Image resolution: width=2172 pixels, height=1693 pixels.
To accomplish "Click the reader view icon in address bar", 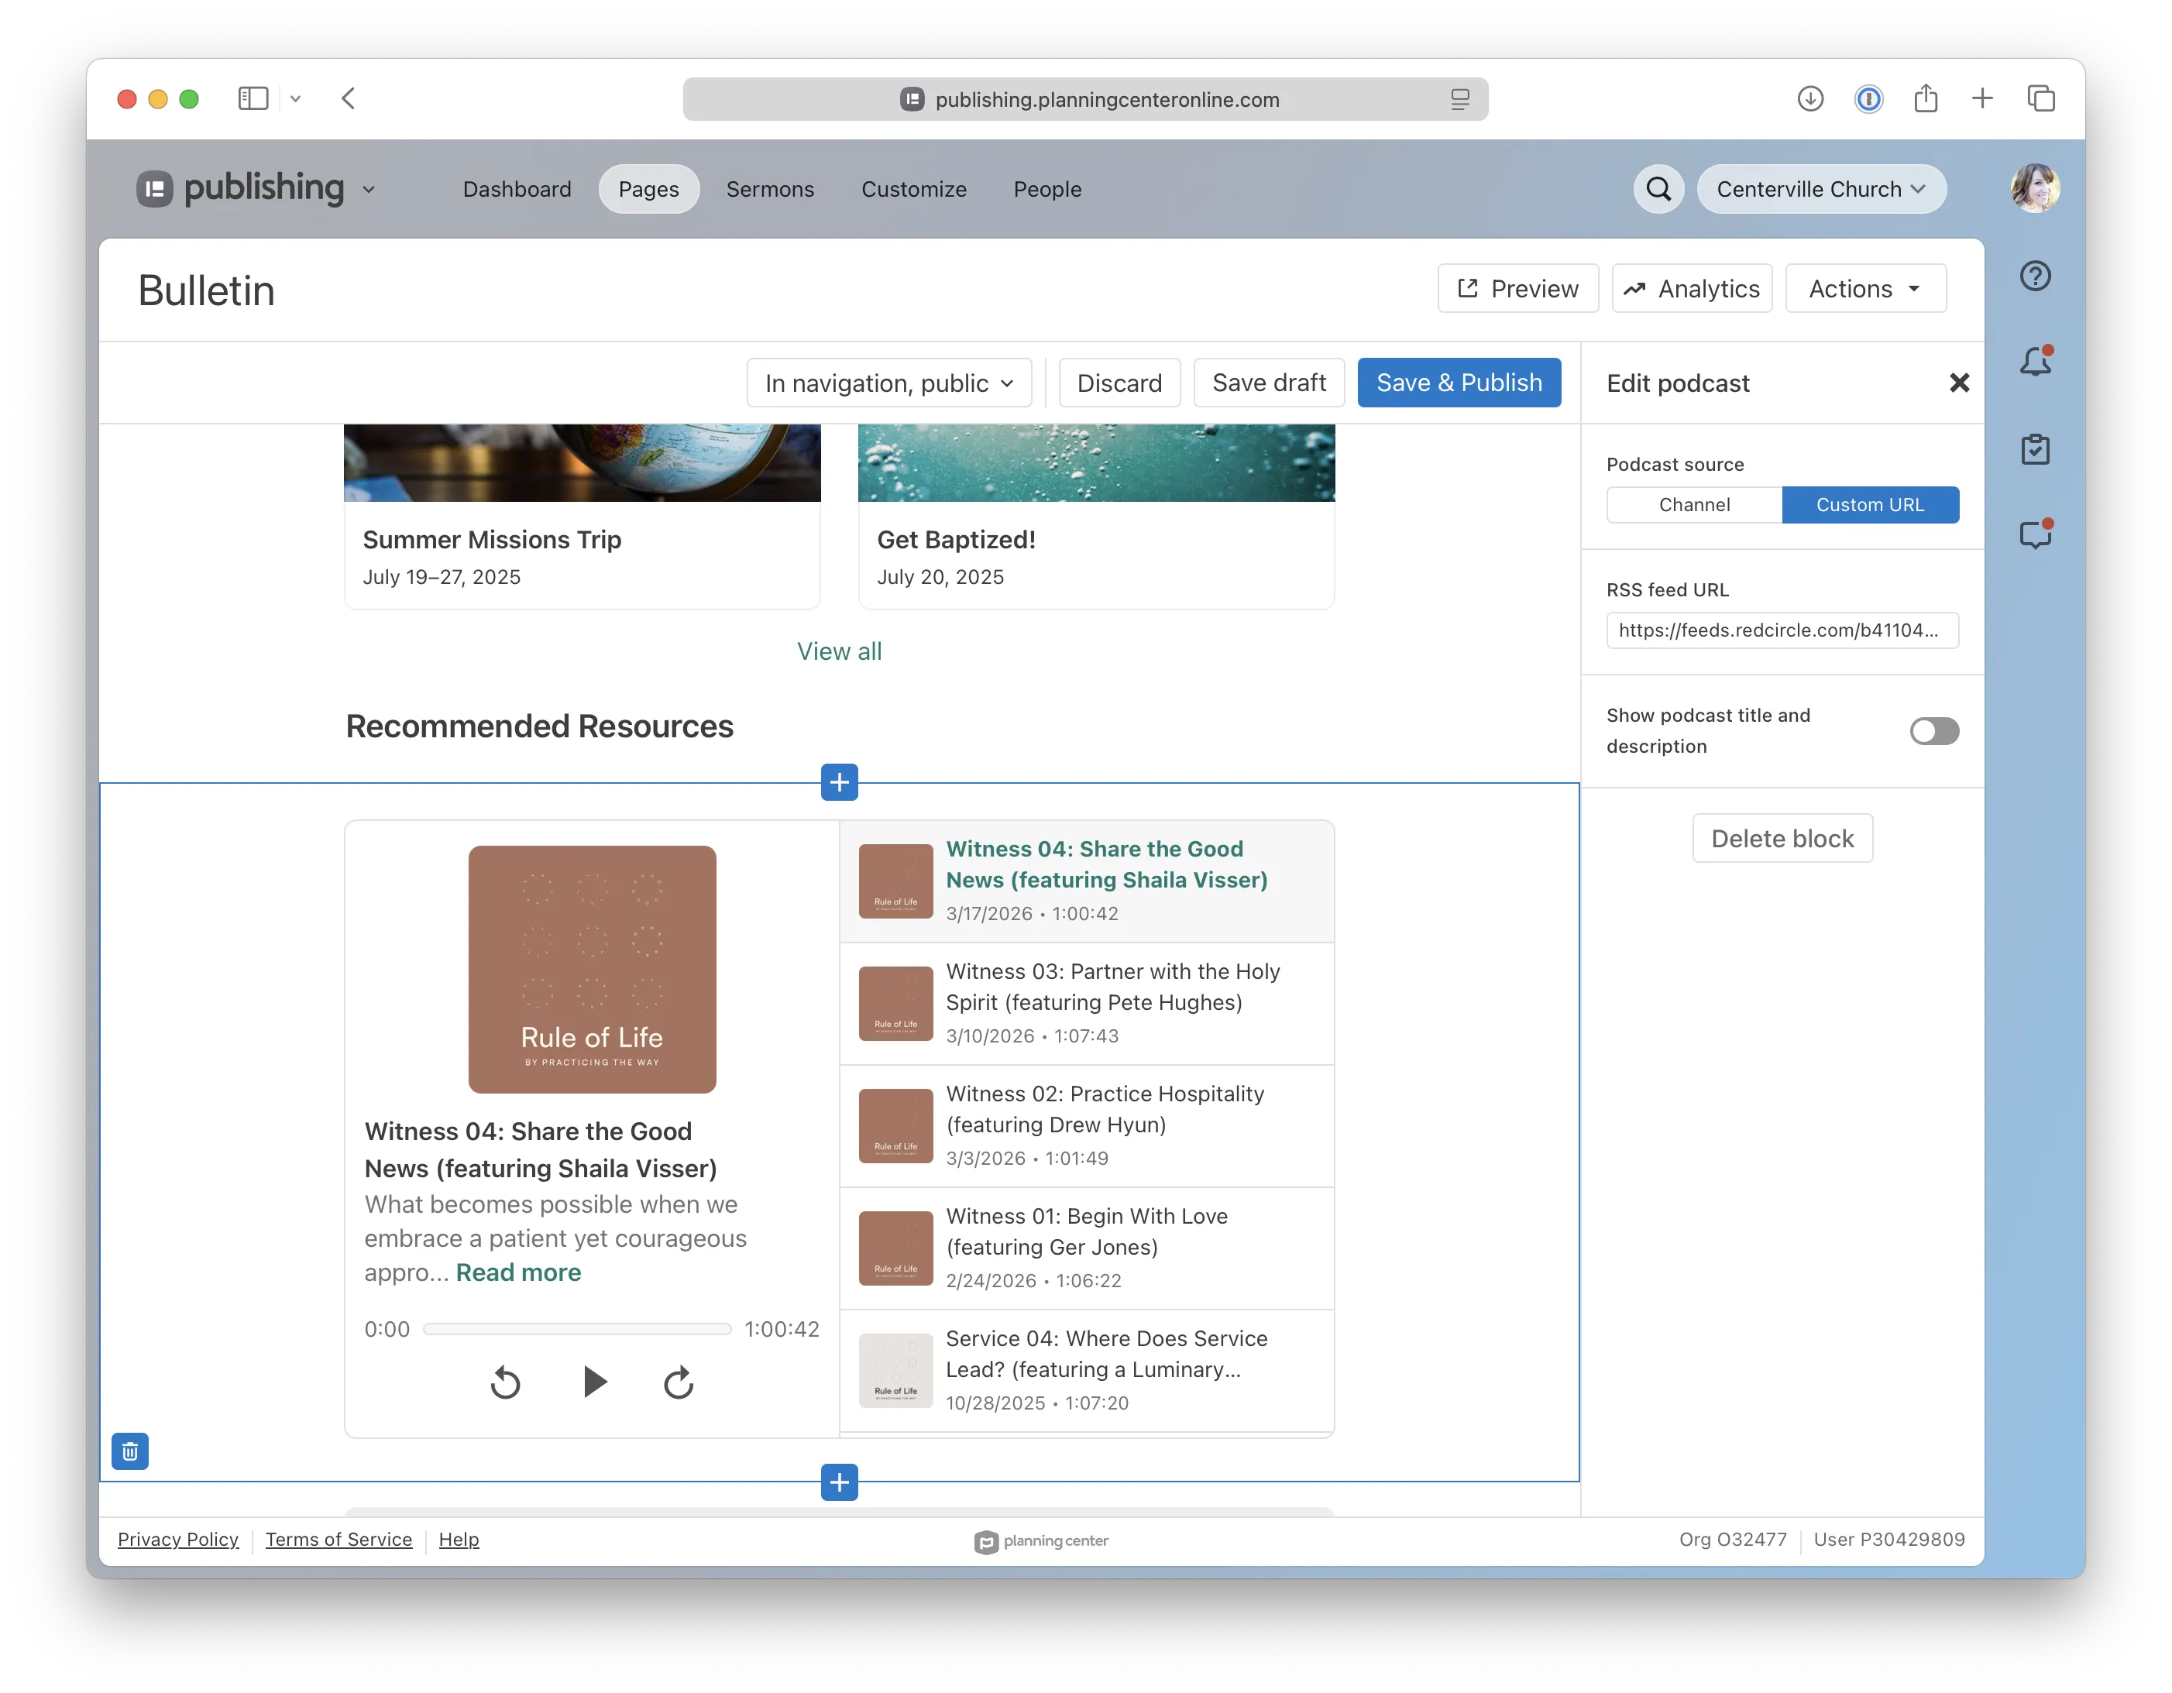I will 1459,99.
